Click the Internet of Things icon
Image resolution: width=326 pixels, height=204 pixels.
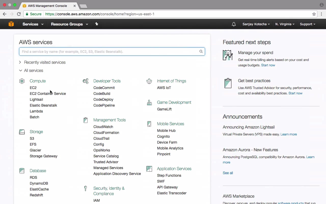tap(149, 81)
